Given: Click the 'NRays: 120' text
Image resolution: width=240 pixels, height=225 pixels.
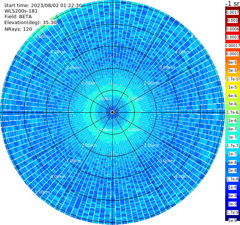Looking at the screenshot, I should (18, 29).
